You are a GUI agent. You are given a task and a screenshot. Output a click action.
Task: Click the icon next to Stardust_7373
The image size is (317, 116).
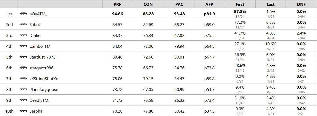click(24, 57)
